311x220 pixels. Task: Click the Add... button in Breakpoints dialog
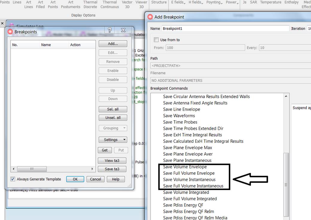(113, 44)
